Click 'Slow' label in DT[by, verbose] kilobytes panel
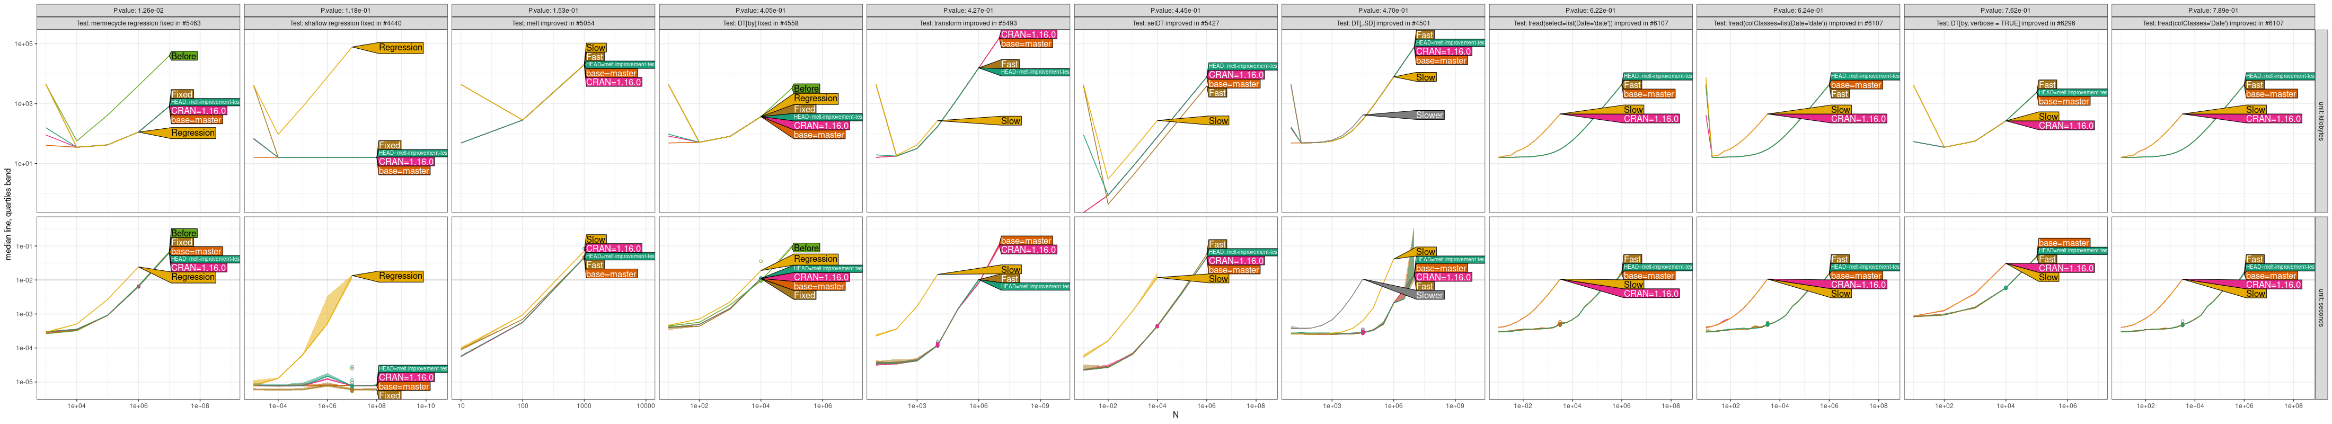 click(2048, 116)
